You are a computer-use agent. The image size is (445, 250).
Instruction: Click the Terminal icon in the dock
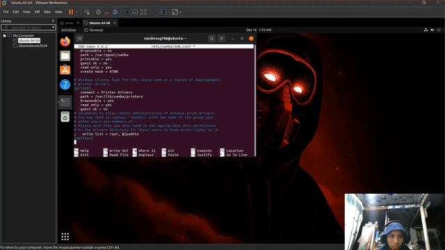[65, 102]
